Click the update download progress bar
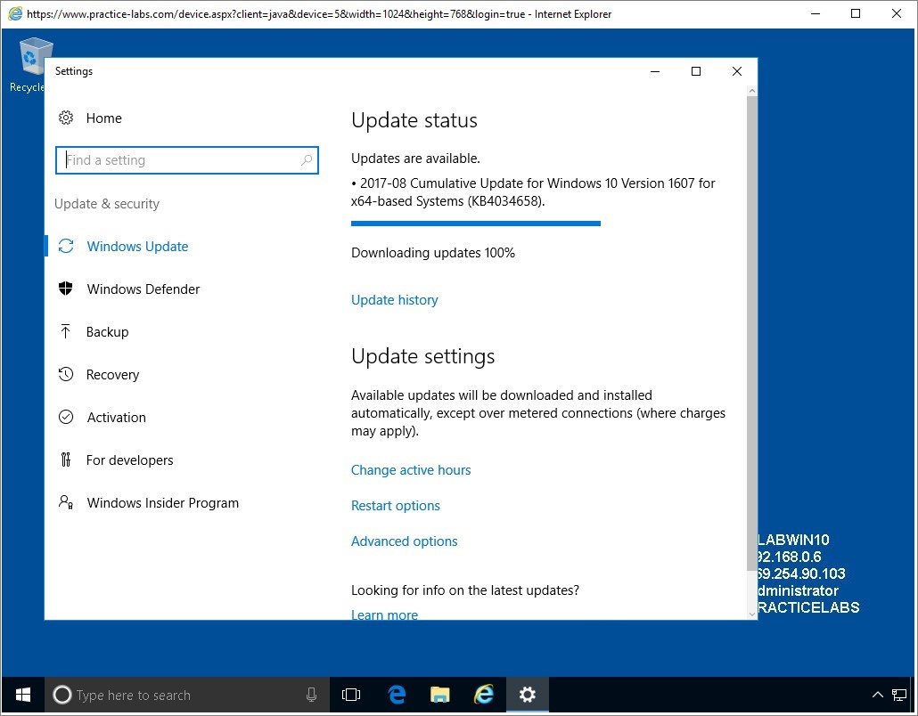918x716 pixels. coord(476,224)
